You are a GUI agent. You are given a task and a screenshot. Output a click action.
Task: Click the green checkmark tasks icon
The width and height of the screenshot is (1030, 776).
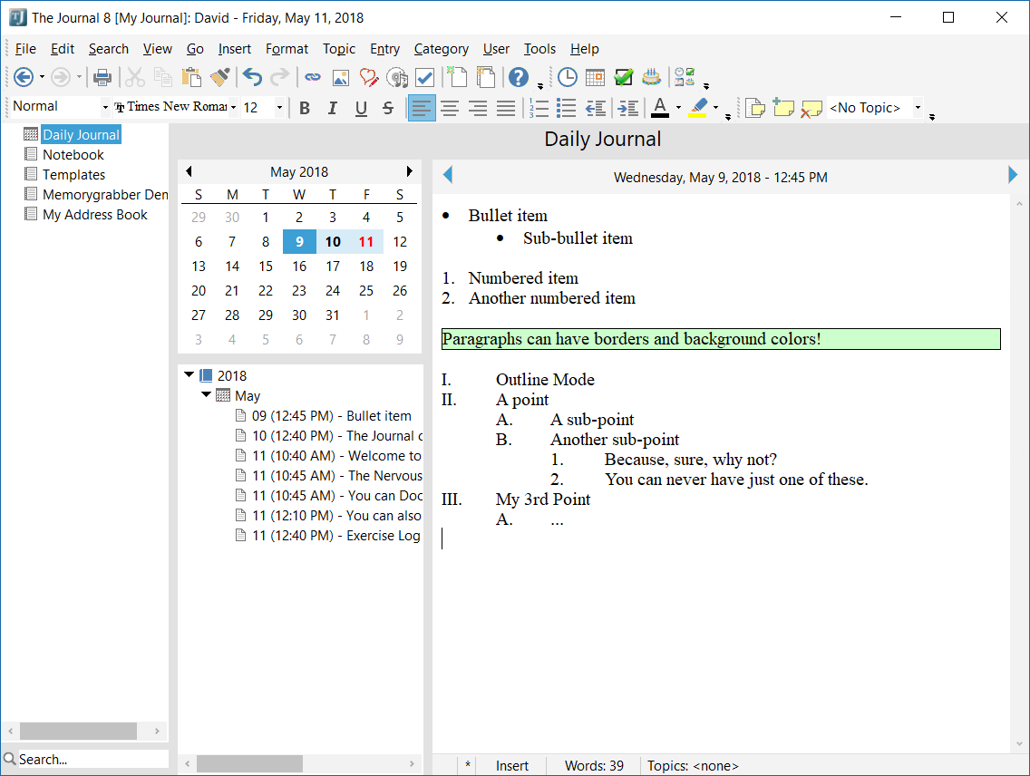pos(624,77)
